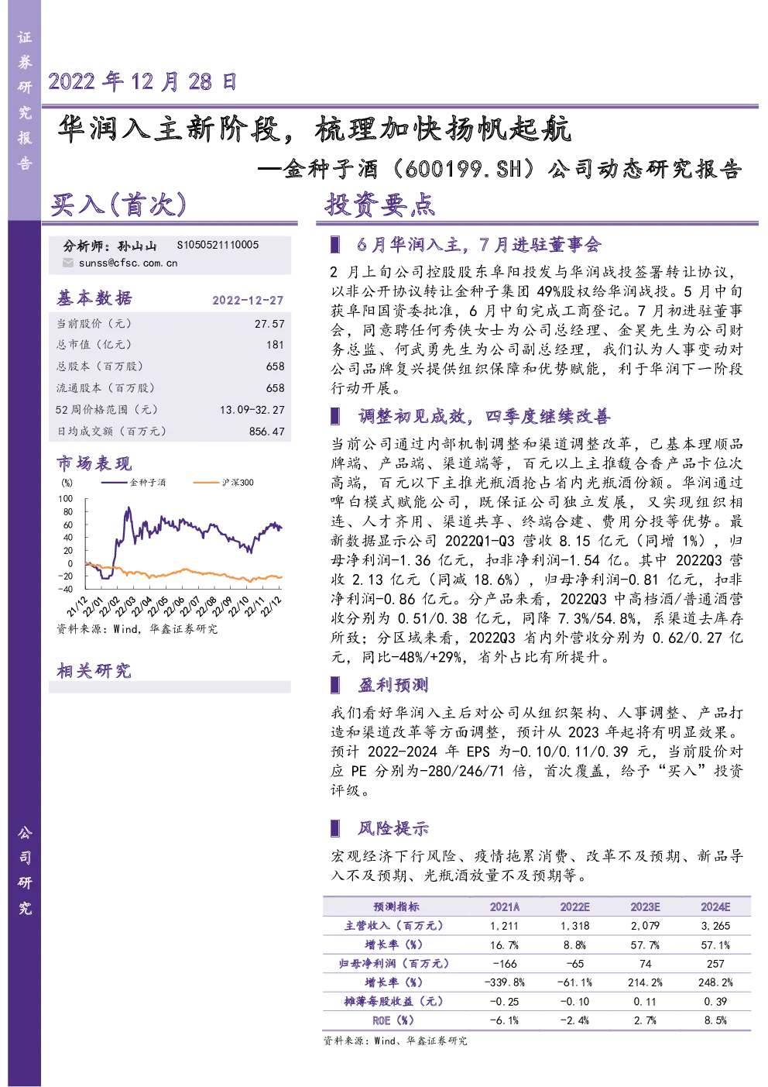The width and height of the screenshot is (768, 1087).
Task: Click the basic data date 2022-12-27
Action: pos(248,300)
